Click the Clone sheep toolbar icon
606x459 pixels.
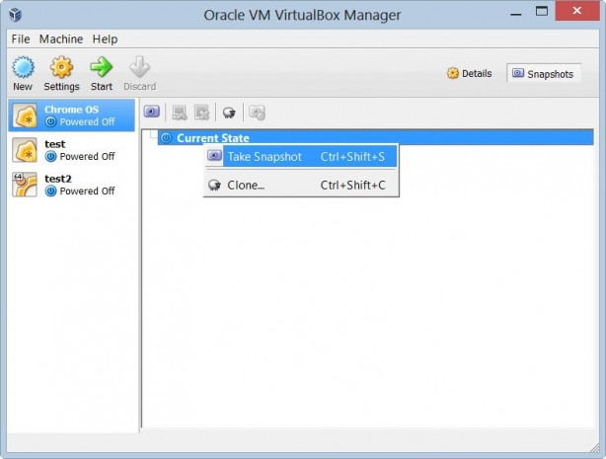tap(229, 113)
